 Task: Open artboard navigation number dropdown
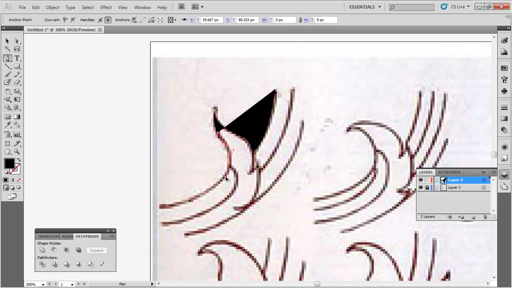coord(72,284)
